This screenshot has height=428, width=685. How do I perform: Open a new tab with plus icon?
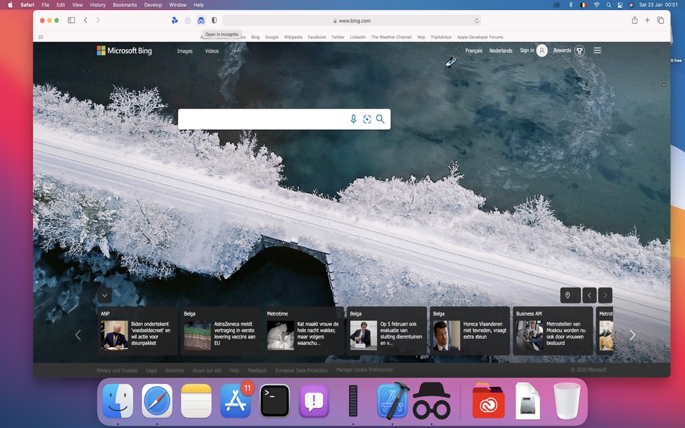coord(648,20)
